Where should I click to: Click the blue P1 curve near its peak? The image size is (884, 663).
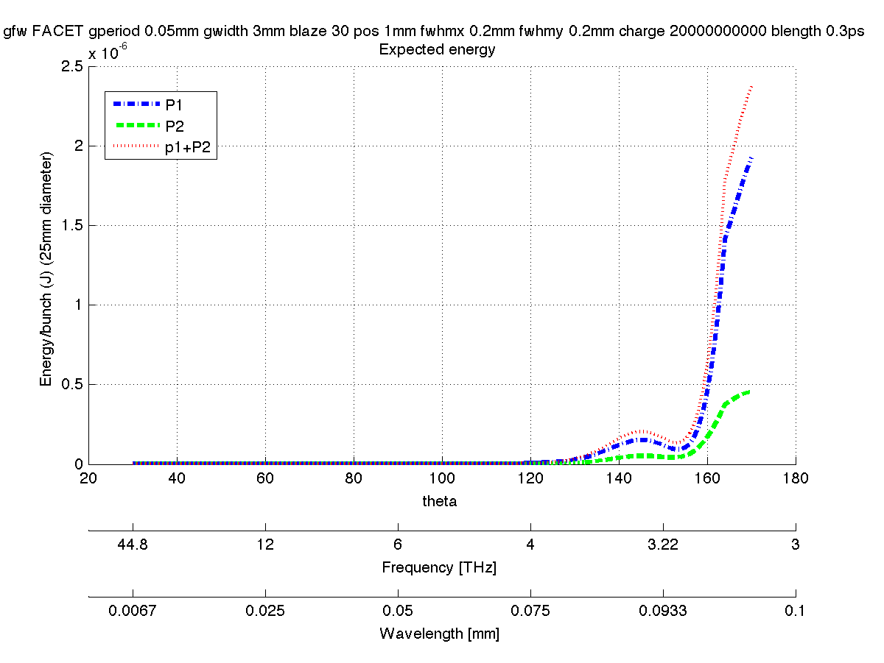pos(750,159)
